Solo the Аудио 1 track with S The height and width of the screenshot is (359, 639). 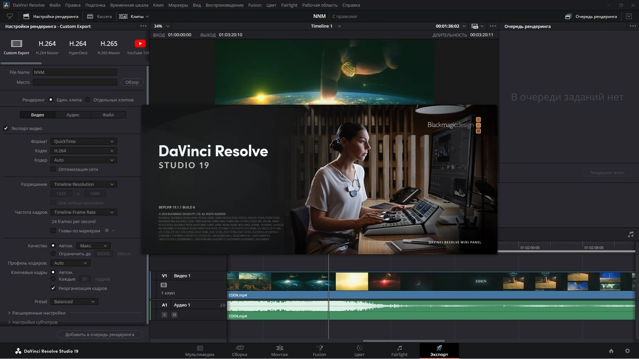click(164, 315)
